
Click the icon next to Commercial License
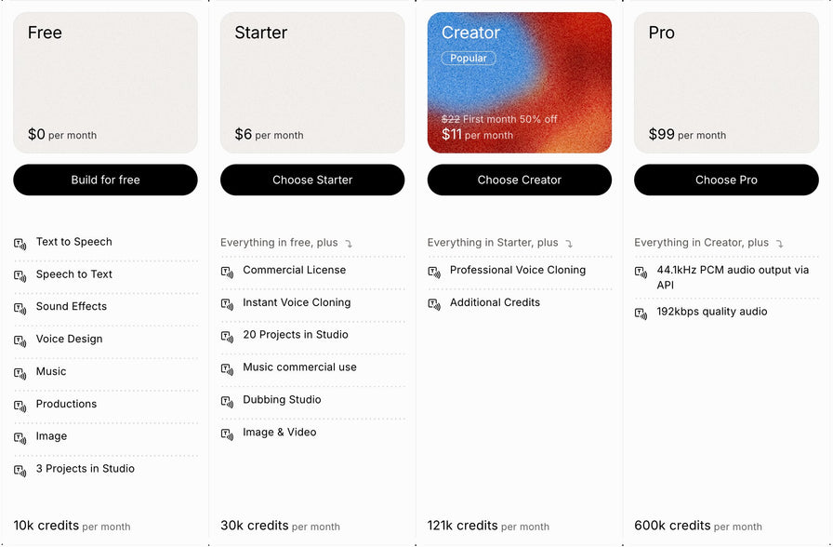(x=228, y=273)
